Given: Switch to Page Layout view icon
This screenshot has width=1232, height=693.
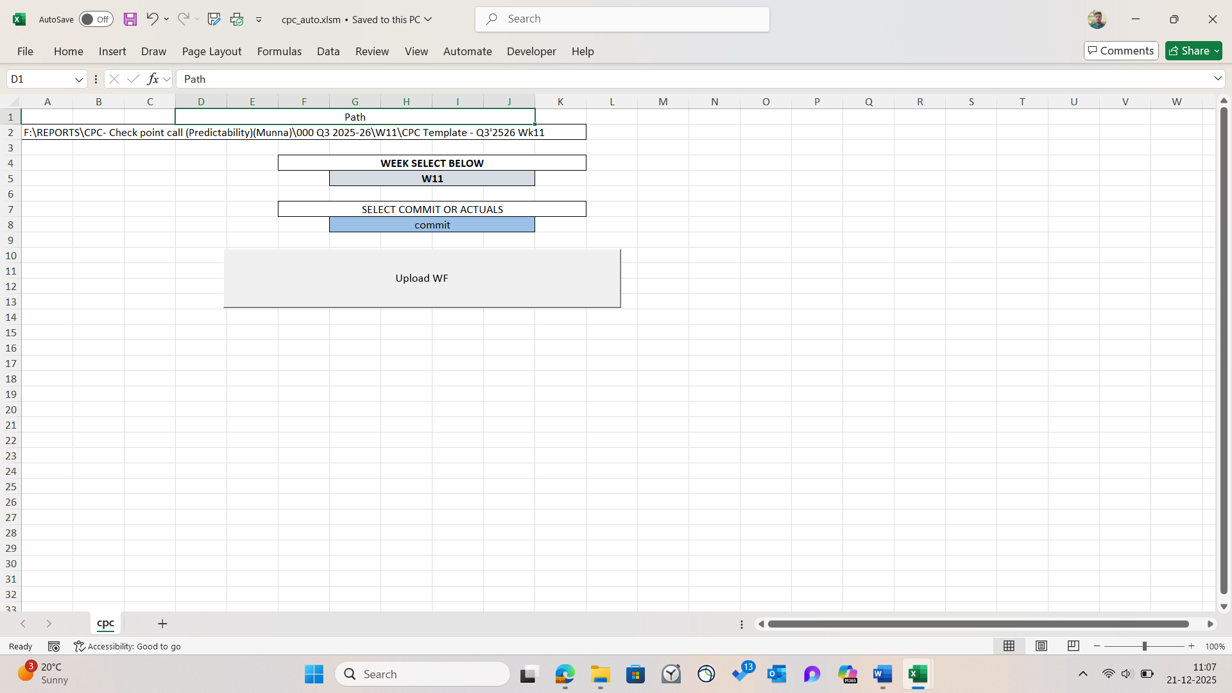Looking at the screenshot, I should tap(1041, 646).
